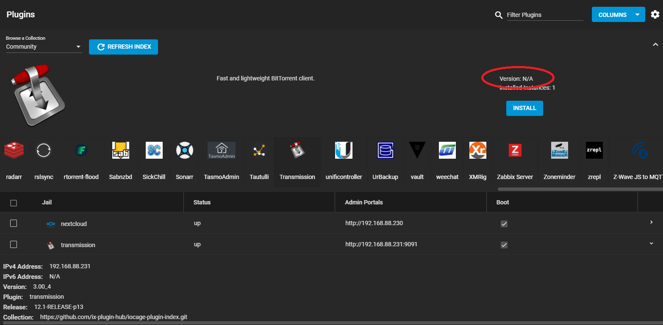Expand the nextcloud jail row details
The height and width of the screenshot is (325, 663).
[x=651, y=223]
